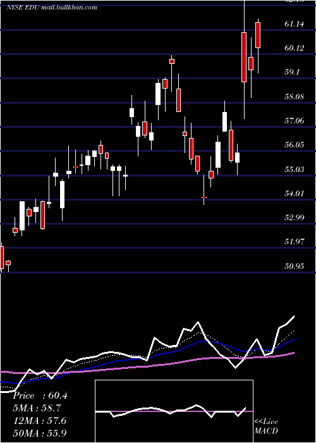Select the 61.14 price axis label
The height and width of the screenshot is (443, 316).
click(x=295, y=24)
